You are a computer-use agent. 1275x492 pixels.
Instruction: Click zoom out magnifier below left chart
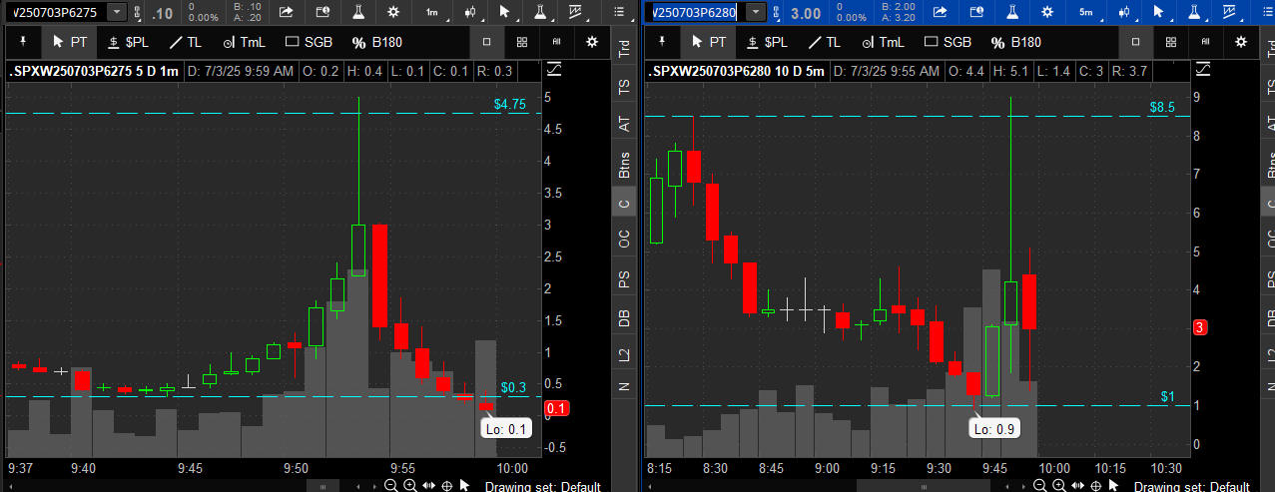point(390,485)
